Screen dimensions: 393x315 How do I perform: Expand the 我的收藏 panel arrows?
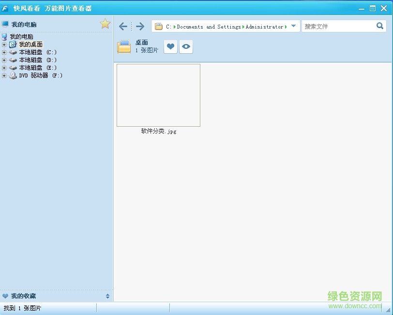click(x=107, y=296)
